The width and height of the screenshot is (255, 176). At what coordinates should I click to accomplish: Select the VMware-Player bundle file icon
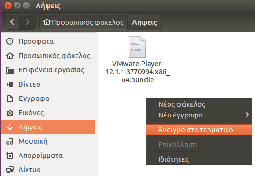click(137, 47)
